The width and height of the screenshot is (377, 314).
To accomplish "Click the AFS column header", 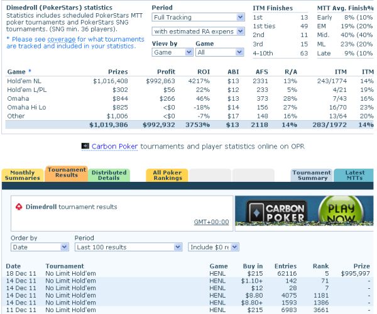I will pos(262,72).
